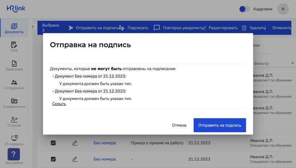The image size is (296, 168).
Task: Open Справочники from the sidebar
Action: tap(14, 103)
